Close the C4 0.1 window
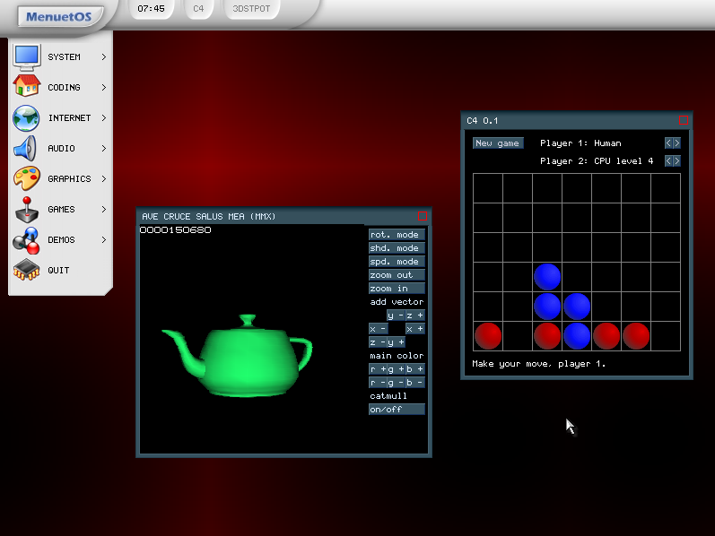 (683, 120)
